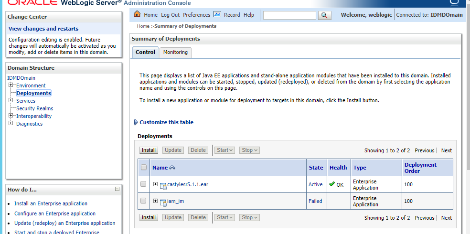Open the top Stop dropdown button
This screenshot has width=470, height=234.
tap(249, 150)
